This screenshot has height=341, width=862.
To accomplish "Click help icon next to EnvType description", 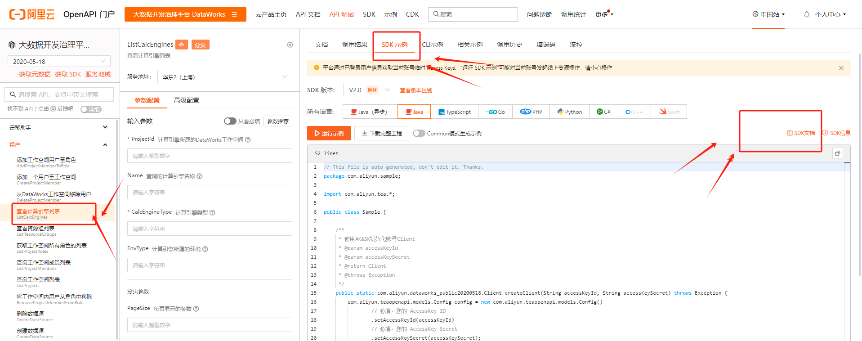I will pos(205,249).
